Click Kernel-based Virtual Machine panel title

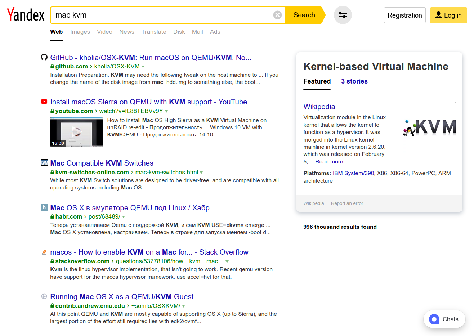pos(376,66)
